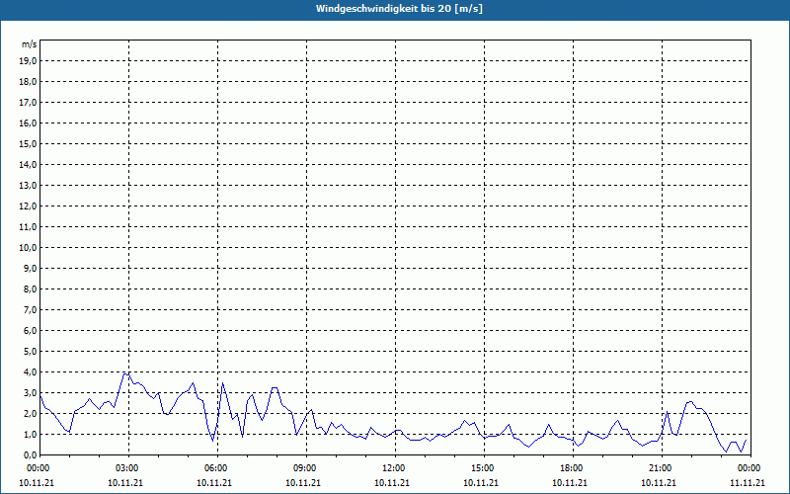Image resolution: width=790 pixels, height=494 pixels.
Task: Select the "10.11.21" date beneath 09:00
Action: (303, 482)
